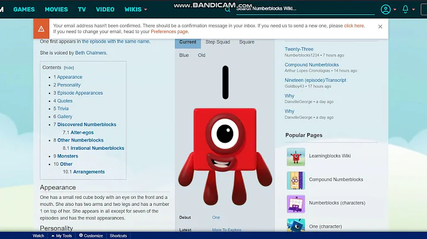This screenshot has width=427, height=239.
Task: Jump to 7.1 Alter-egos subsection
Action: click(78, 133)
